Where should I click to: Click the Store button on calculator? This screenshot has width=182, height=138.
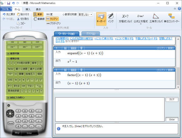pos(11,123)
